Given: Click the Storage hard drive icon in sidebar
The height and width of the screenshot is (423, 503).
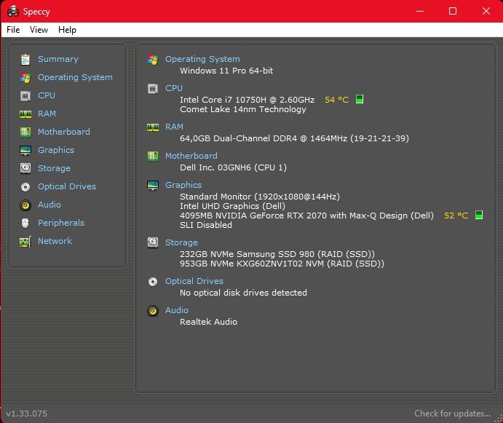Looking at the screenshot, I should coord(25,168).
